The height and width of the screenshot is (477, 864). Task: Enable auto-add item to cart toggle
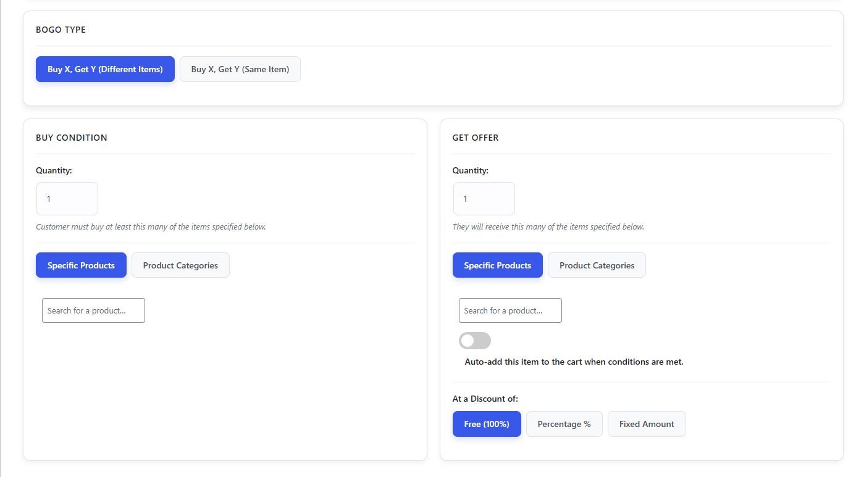tap(474, 340)
